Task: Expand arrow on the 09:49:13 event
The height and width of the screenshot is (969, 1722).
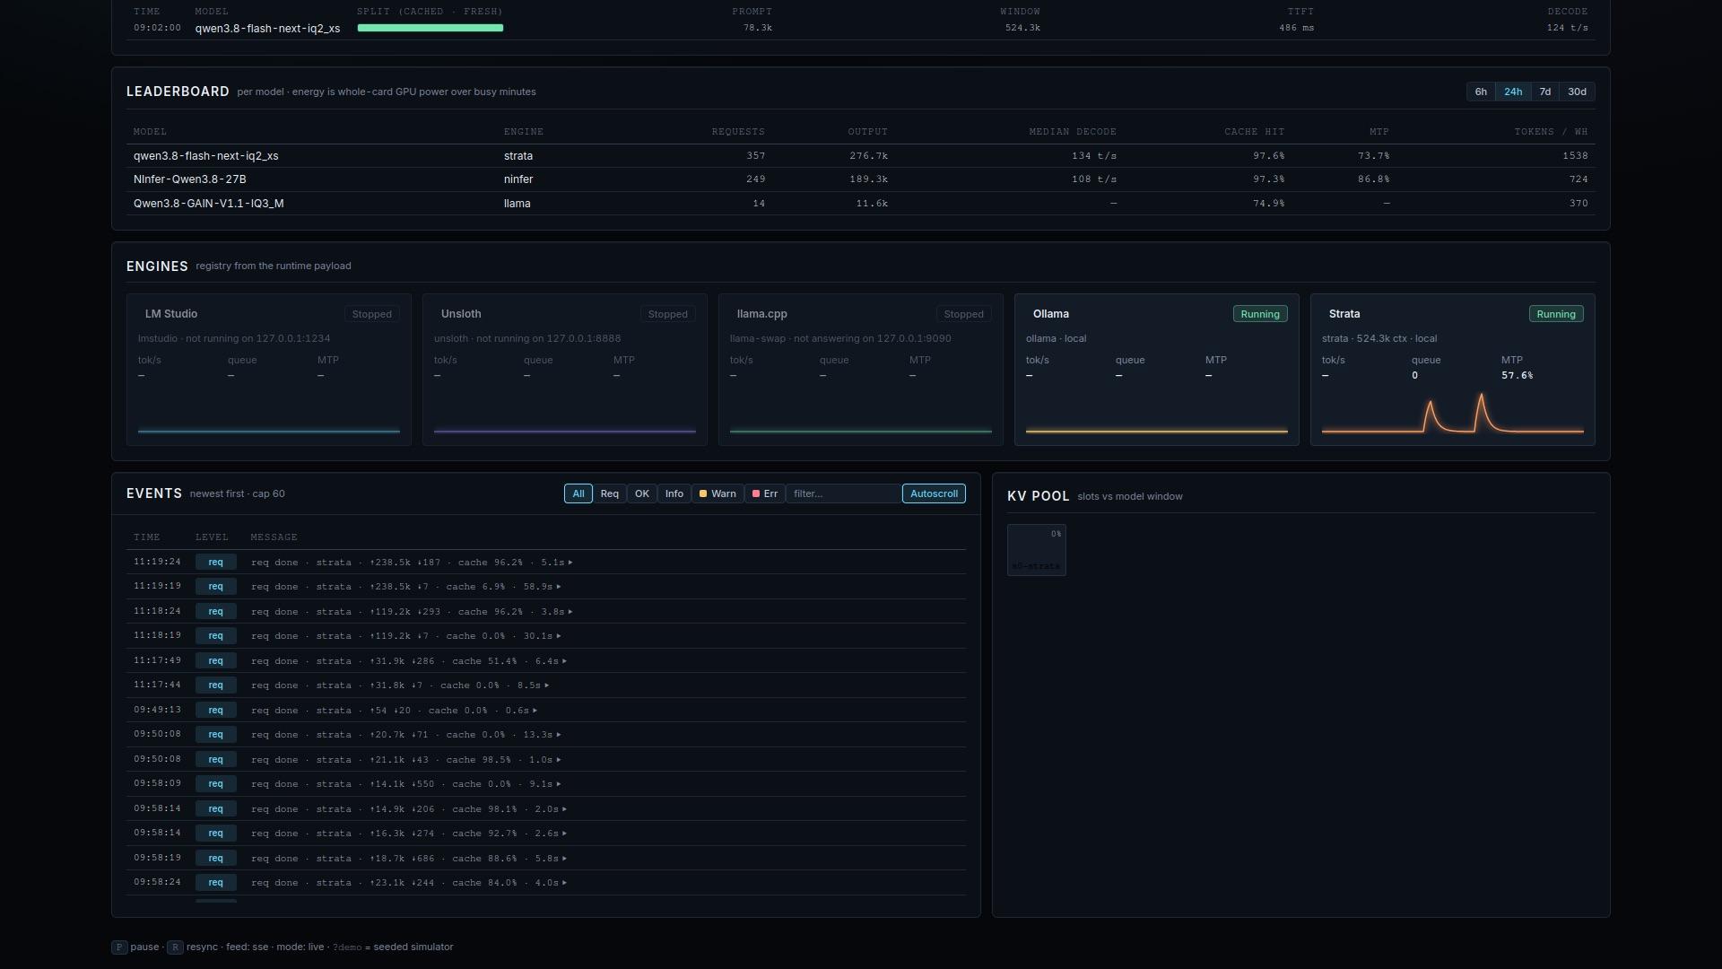Action: [535, 711]
